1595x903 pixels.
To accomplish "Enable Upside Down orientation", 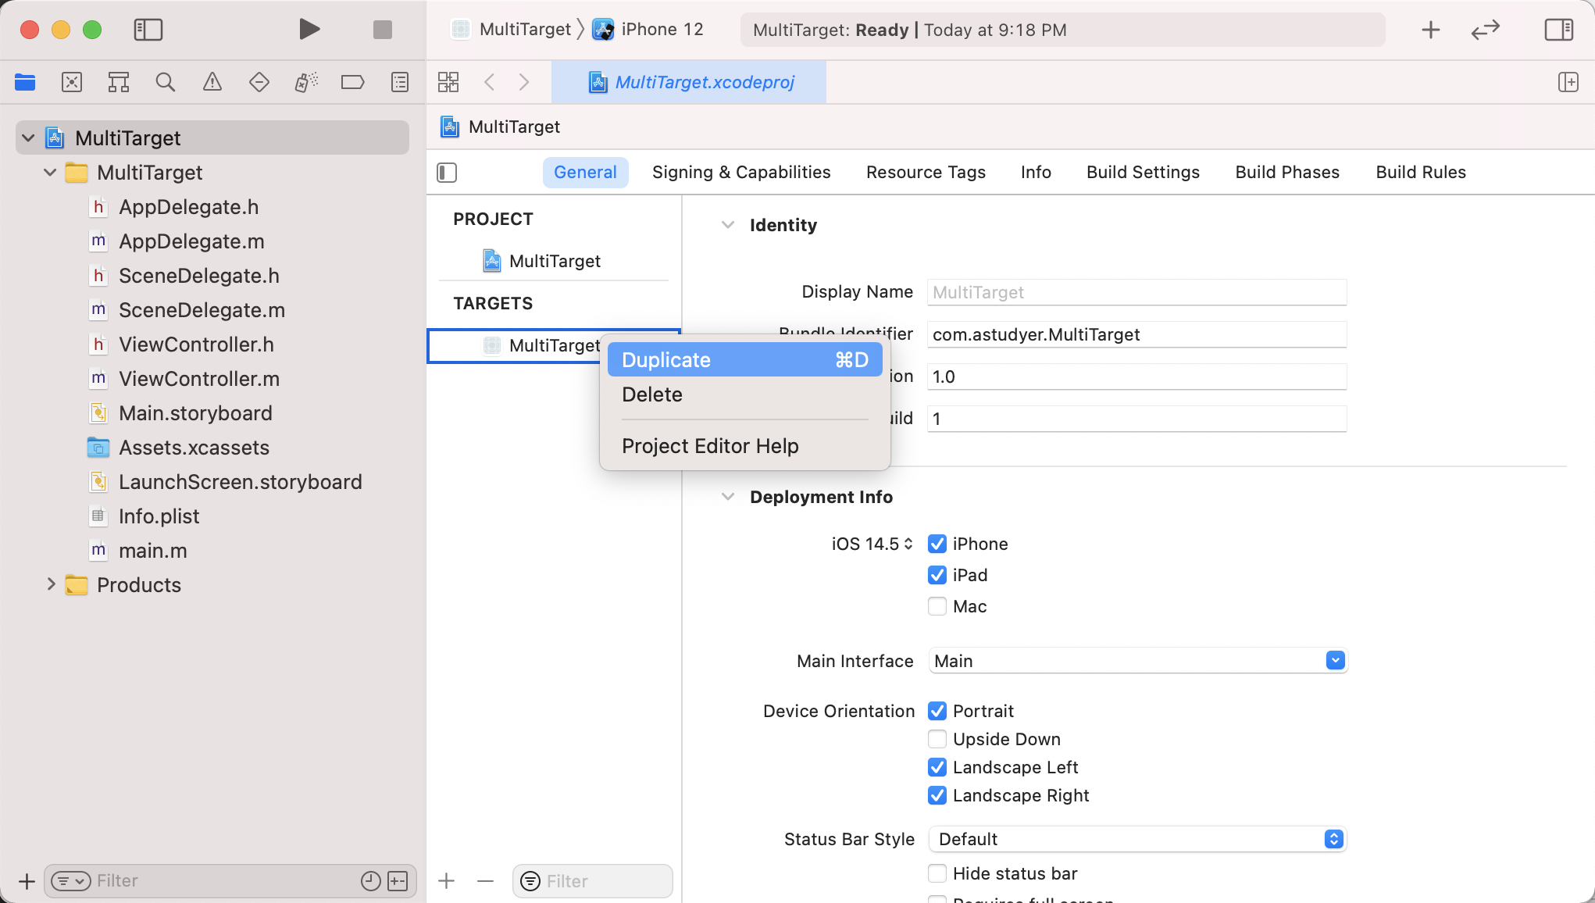I will (x=937, y=739).
